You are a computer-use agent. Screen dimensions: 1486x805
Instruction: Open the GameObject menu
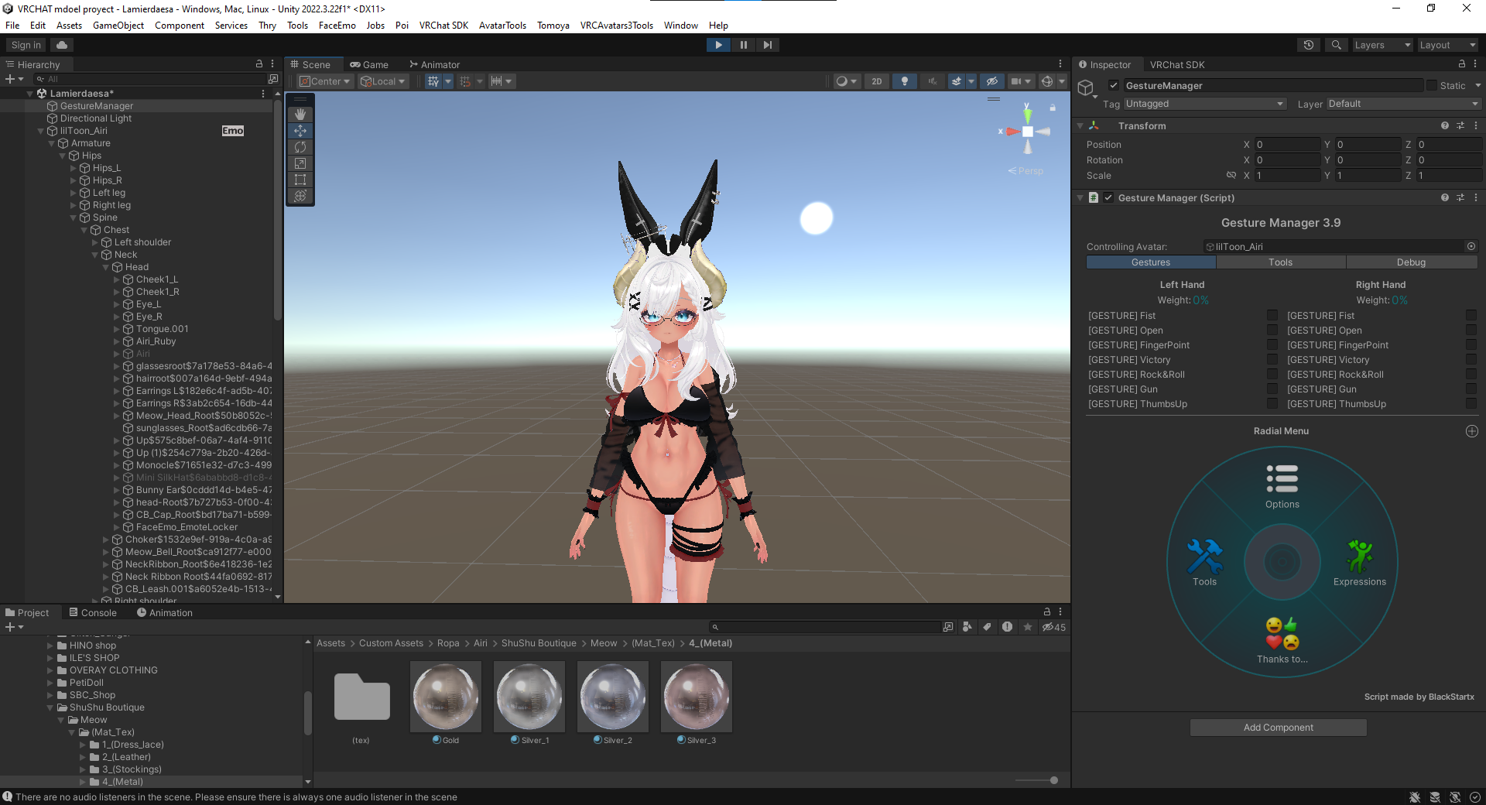118,26
